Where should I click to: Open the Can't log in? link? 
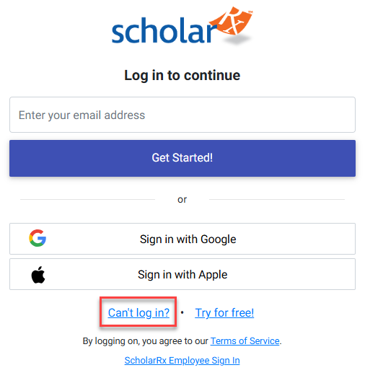138,312
